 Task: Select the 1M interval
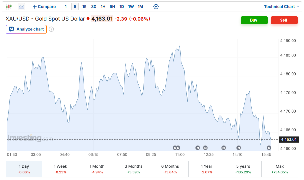pos(140,7)
